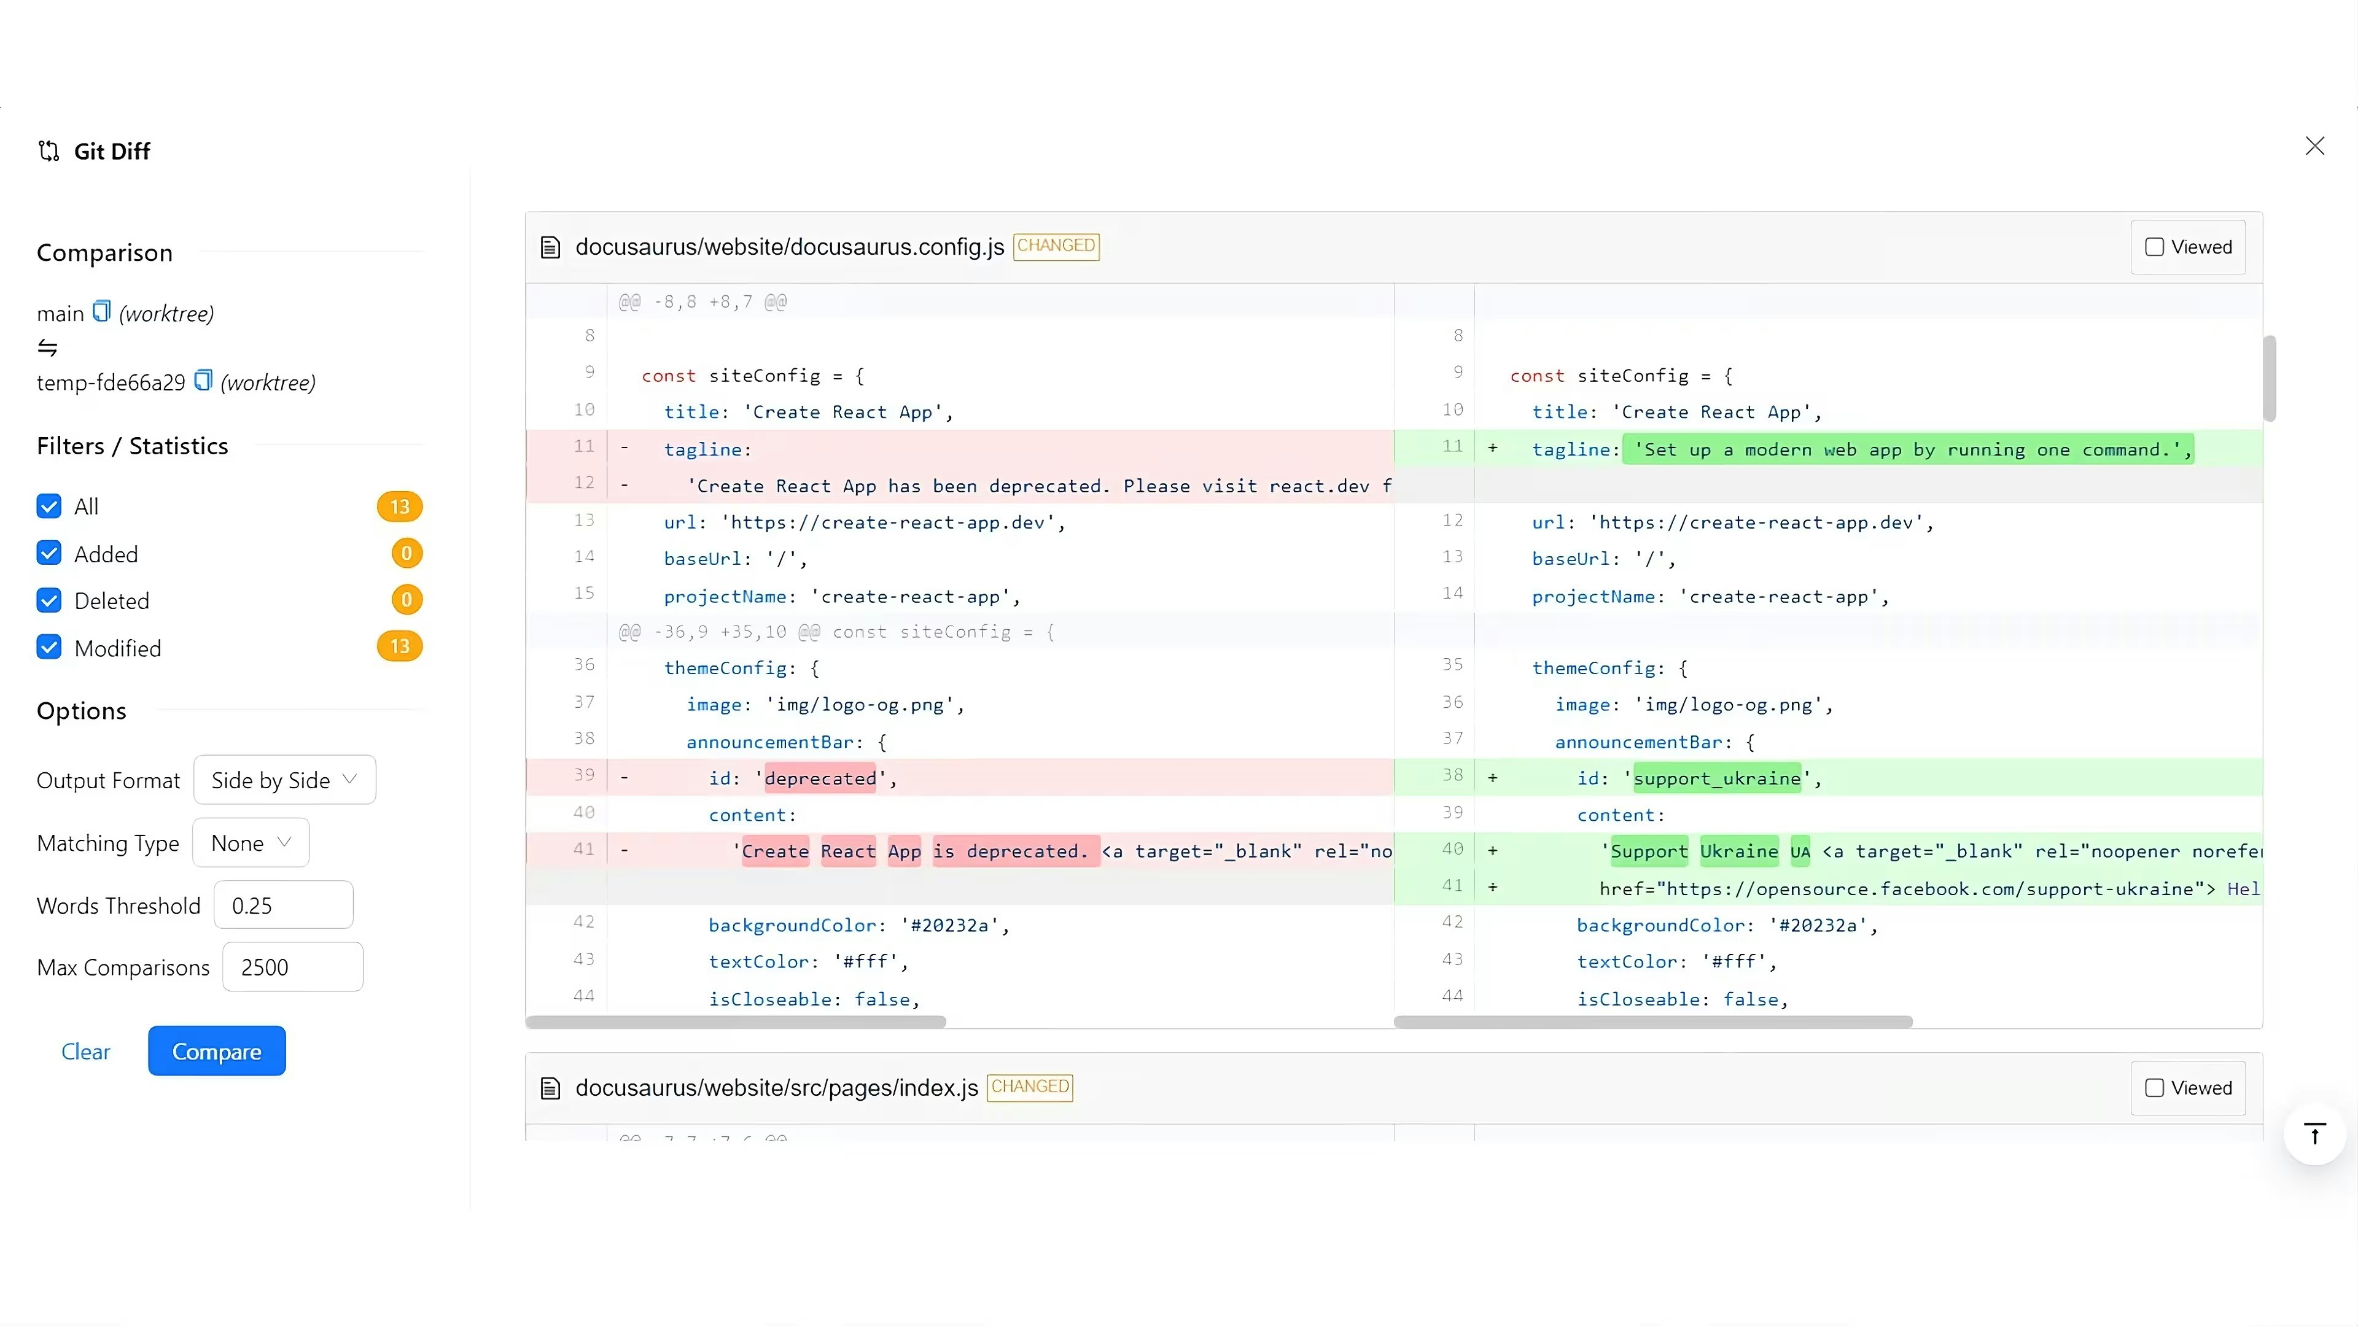Image resolution: width=2358 pixels, height=1326 pixels.
Task: Click the Max Comparisons input field
Action: [292, 967]
